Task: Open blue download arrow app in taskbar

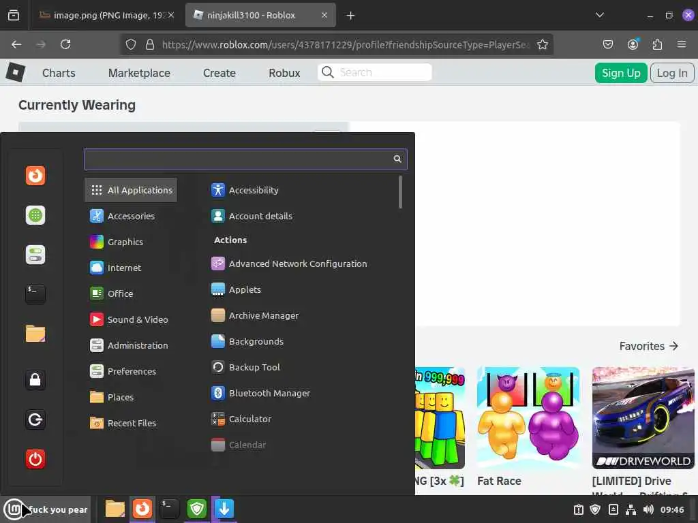Action: 224,509
